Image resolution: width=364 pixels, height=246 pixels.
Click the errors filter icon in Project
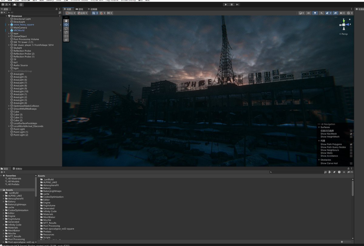(339, 172)
